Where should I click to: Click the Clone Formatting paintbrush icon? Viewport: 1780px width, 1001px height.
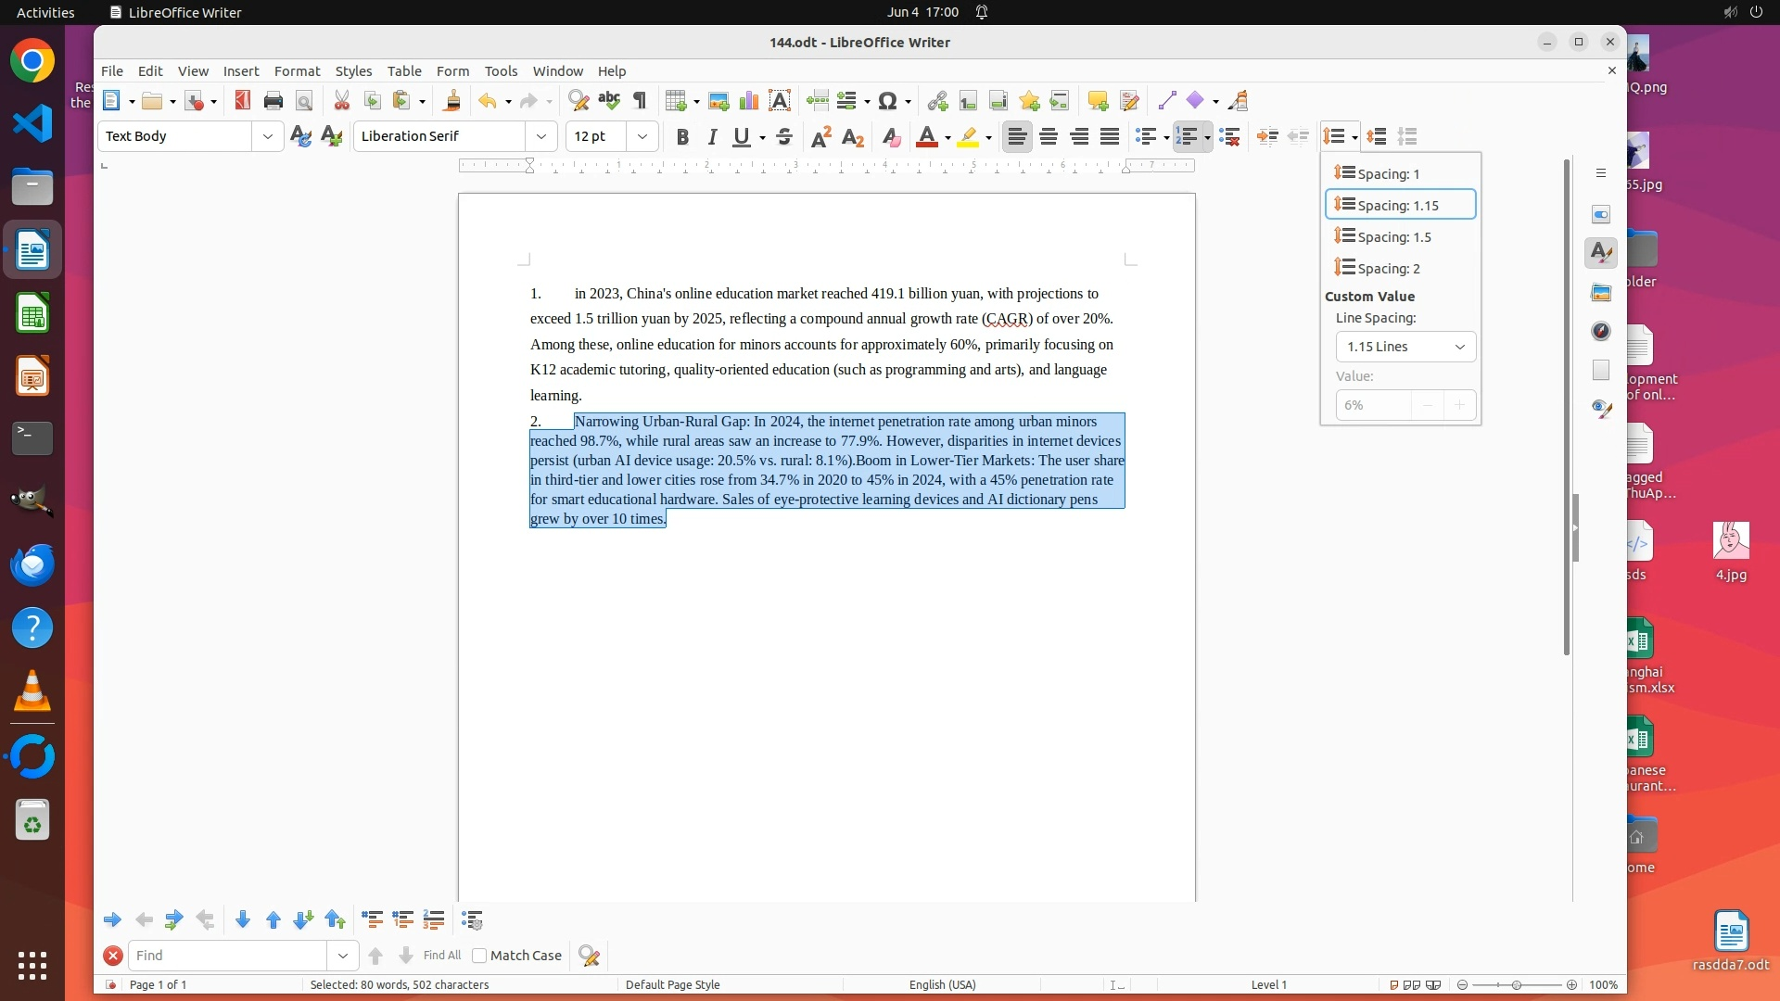click(x=452, y=101)
